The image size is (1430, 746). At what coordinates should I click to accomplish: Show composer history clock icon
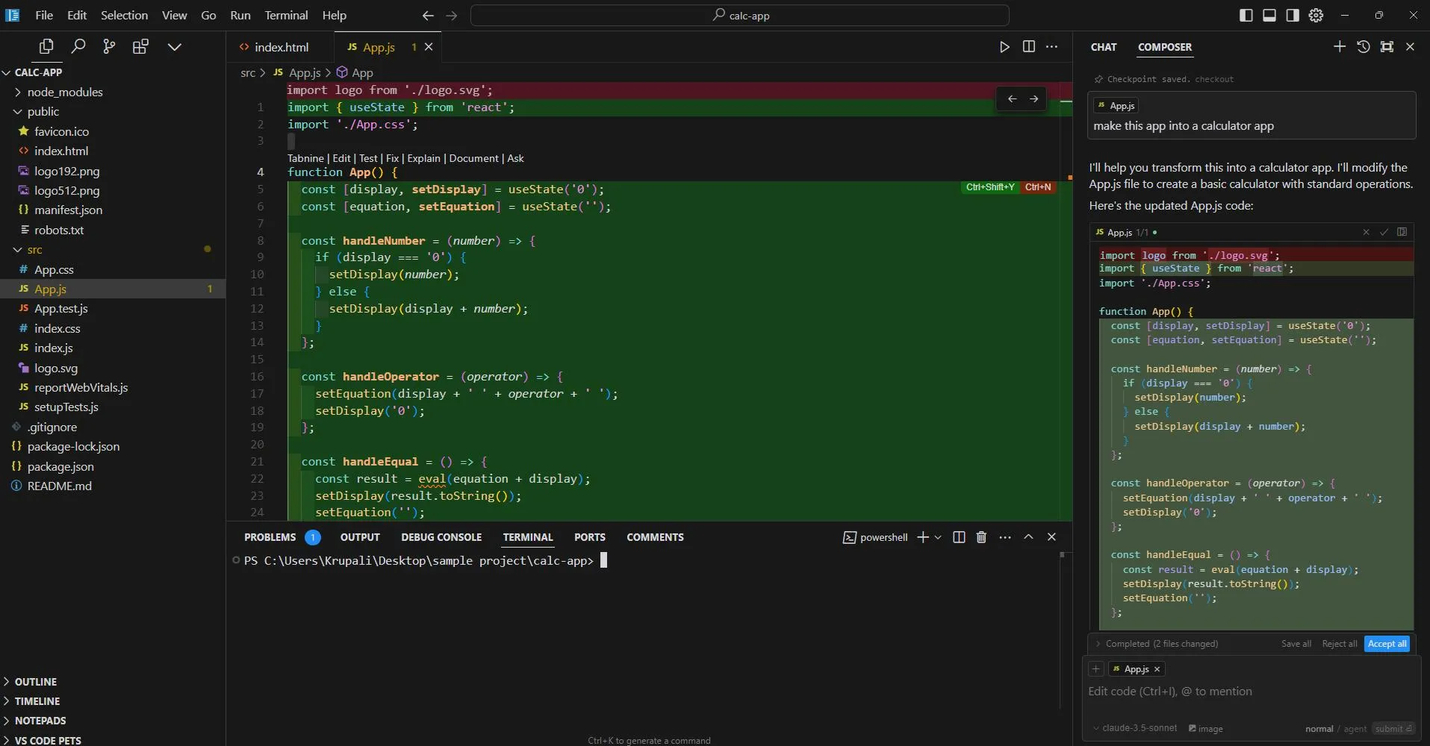[1364, 47]
